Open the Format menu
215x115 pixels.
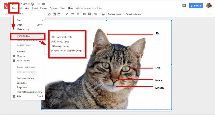pyautogui.click(x=44, y=8)
